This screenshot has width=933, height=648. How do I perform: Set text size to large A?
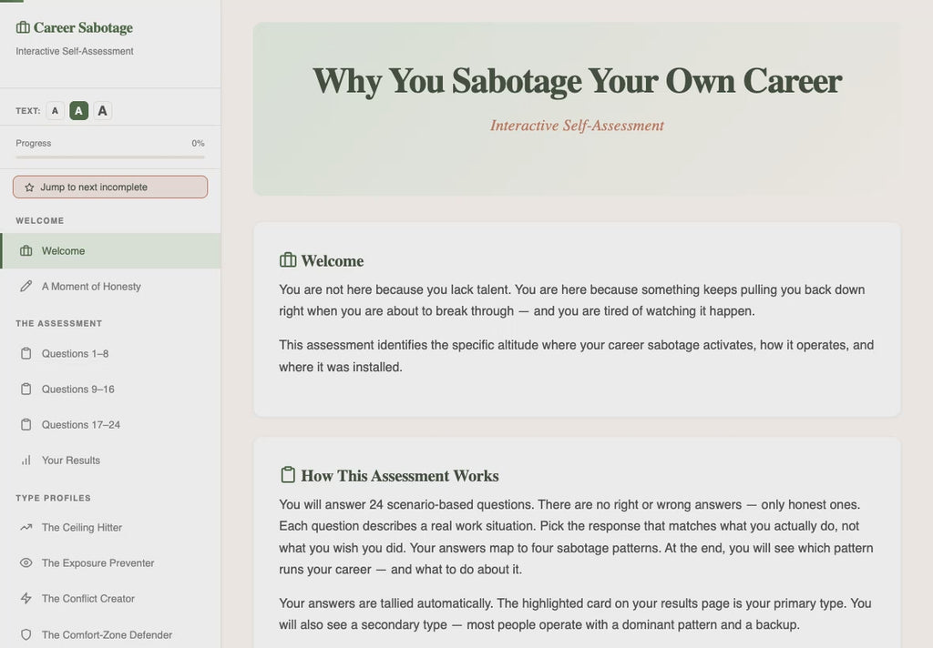(x=102, y=110)
